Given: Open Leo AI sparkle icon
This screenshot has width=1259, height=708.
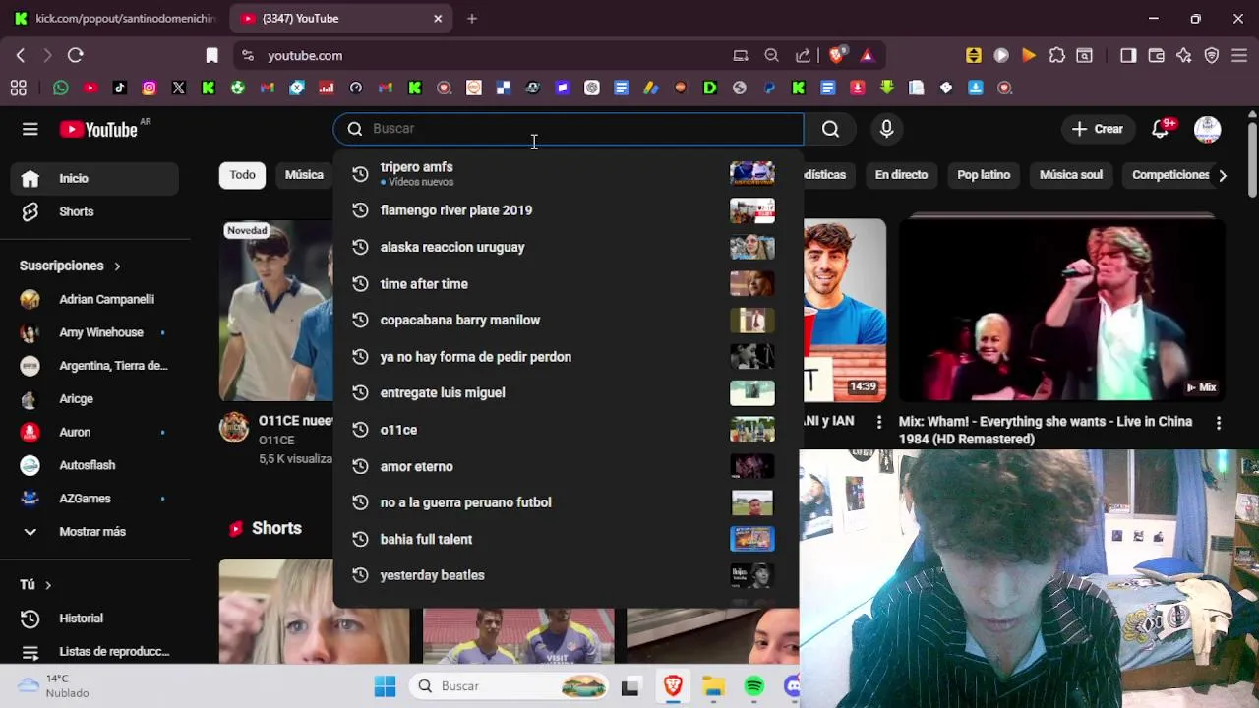Looking at the screenshot, I should (x=1184, y=56).
